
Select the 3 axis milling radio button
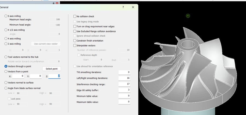pos(6,44)
